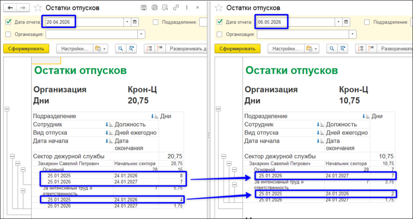Click Сформировать in left window
The width and height of the screenshot is (413, 219).
point(26,48)
